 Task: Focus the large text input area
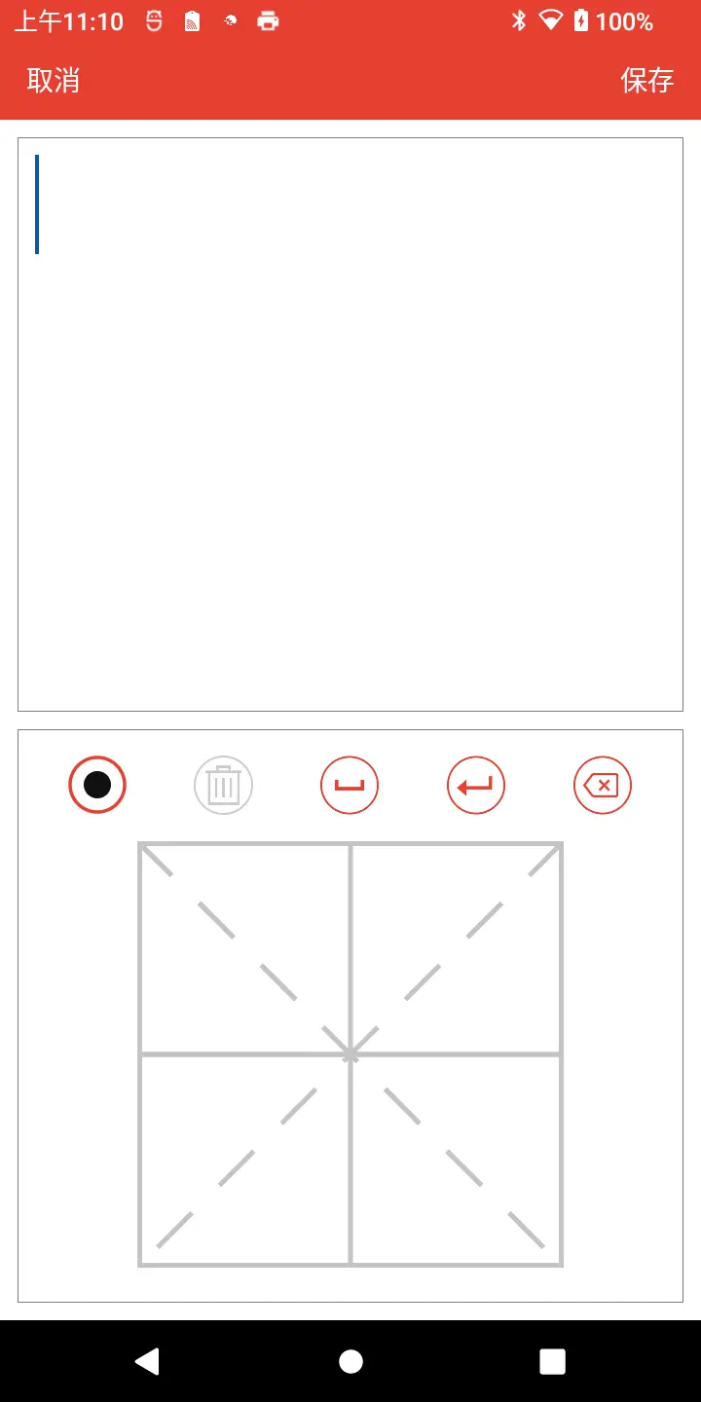[350, 424]
